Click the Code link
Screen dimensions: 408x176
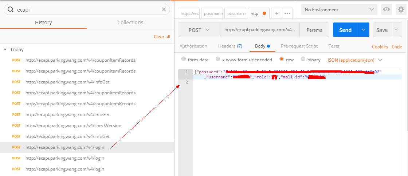pyautogui.click(x=397, y=47)
